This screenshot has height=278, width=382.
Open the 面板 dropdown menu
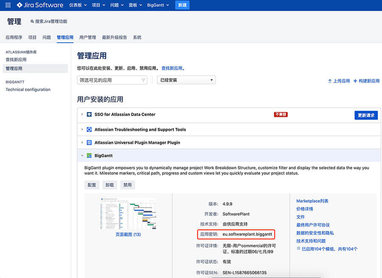point(135,5)
